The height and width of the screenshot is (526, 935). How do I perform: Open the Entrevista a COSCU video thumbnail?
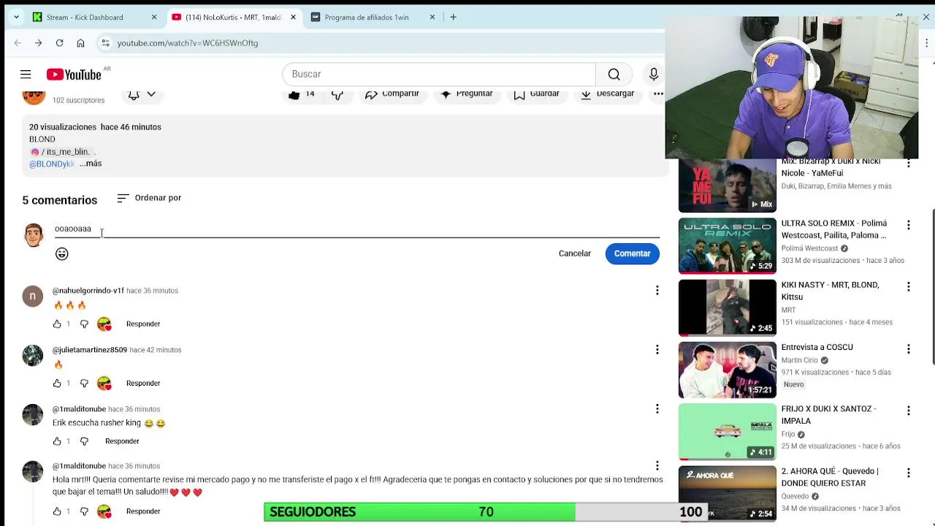728,370
